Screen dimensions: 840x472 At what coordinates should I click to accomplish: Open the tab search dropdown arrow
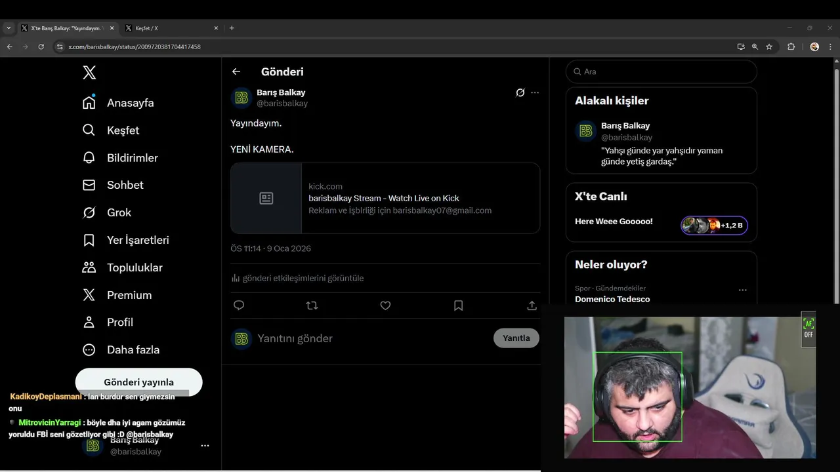click(9, 28)
